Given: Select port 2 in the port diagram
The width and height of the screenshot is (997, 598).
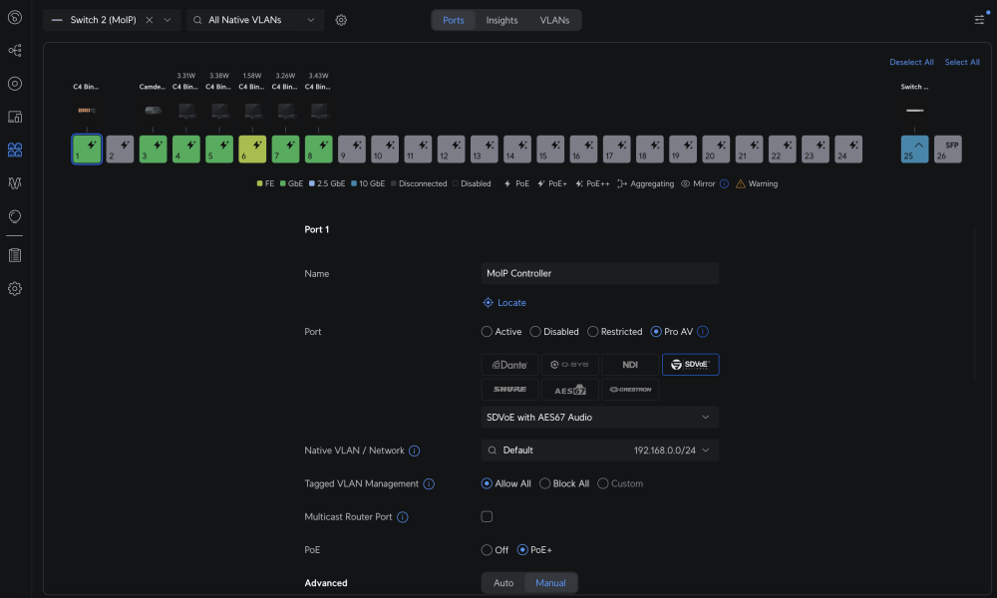Looking at the screenshot, I should [x=121, y=149].
